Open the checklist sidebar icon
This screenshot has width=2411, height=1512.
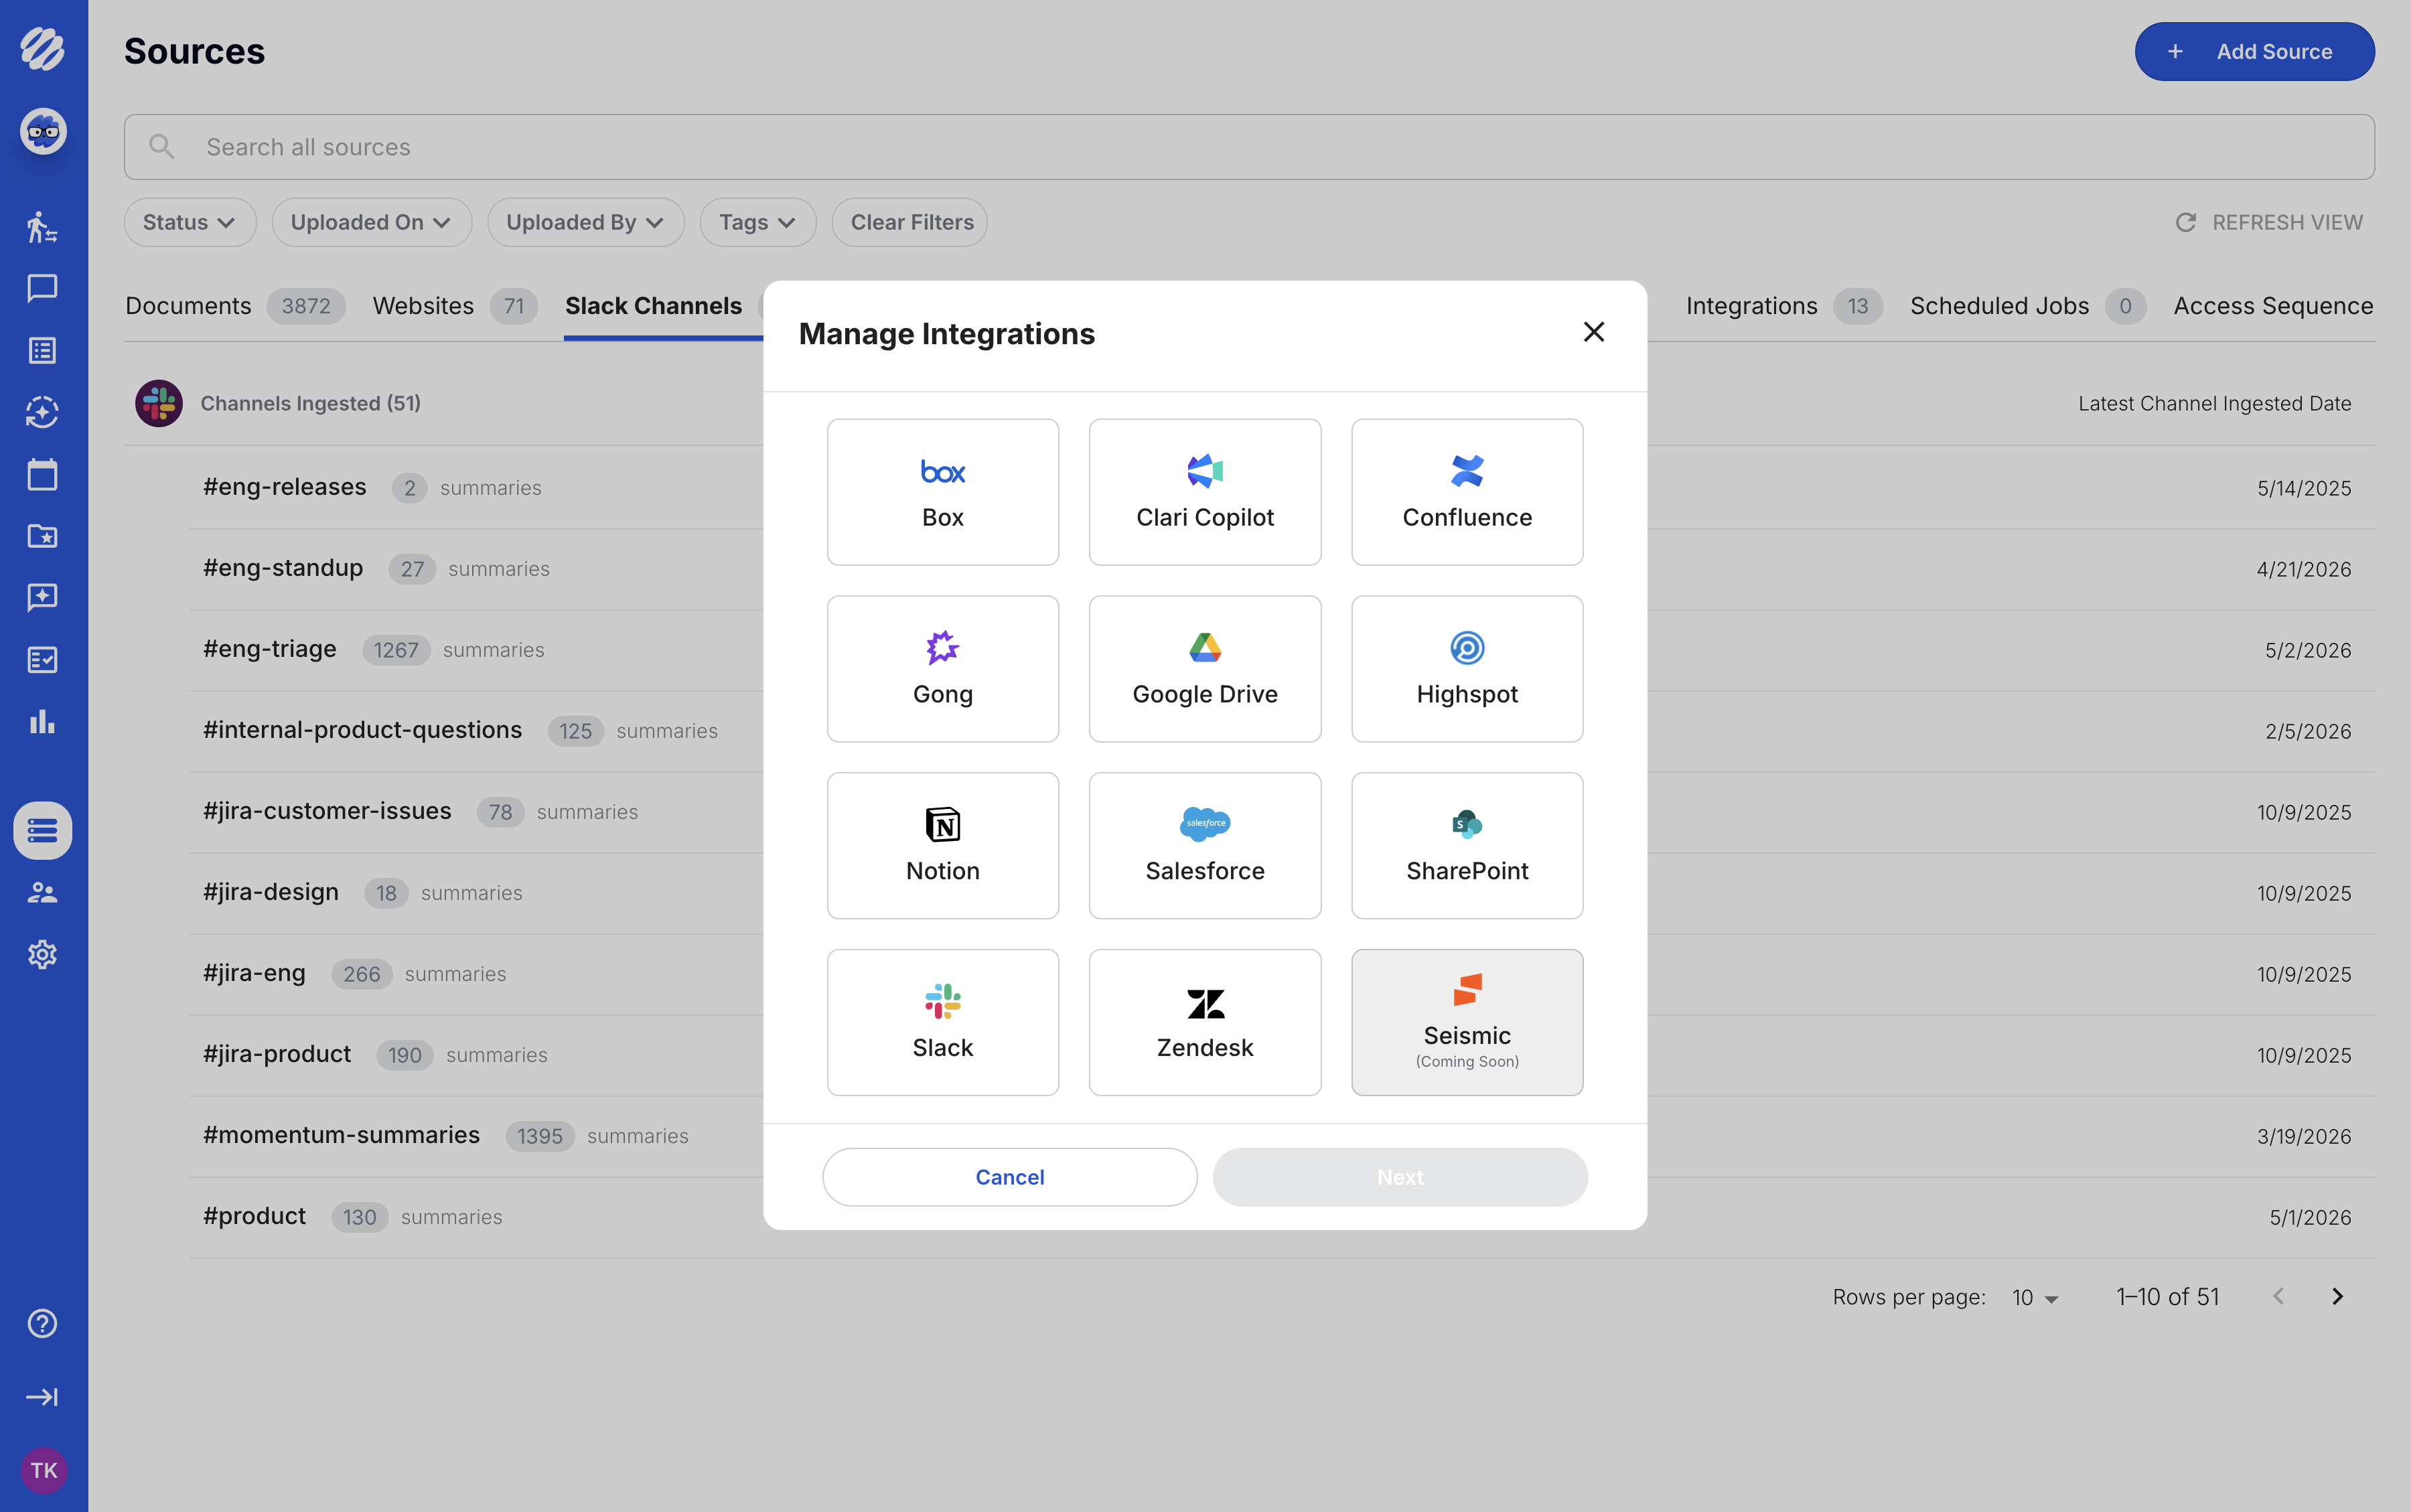tap(42, 660)
